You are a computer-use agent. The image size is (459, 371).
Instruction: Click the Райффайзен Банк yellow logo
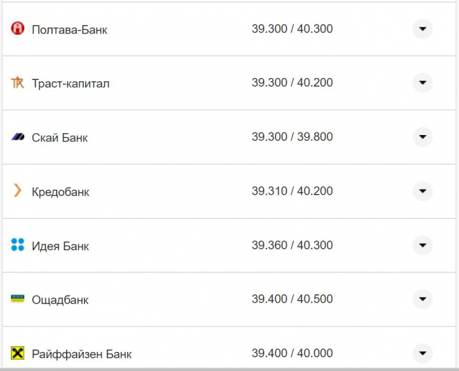18,353
